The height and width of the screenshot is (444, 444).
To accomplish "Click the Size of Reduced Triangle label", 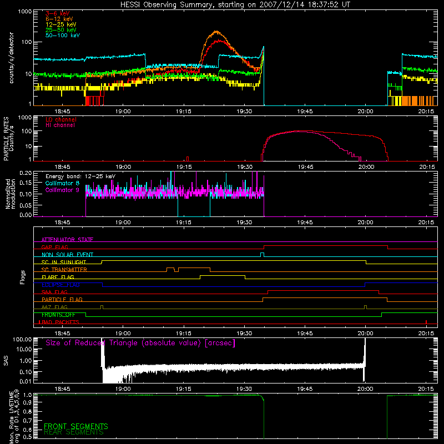I will [140, 343].
